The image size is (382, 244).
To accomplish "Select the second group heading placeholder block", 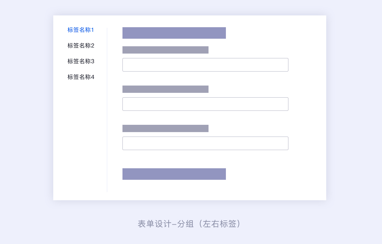I will coord(174,174).
